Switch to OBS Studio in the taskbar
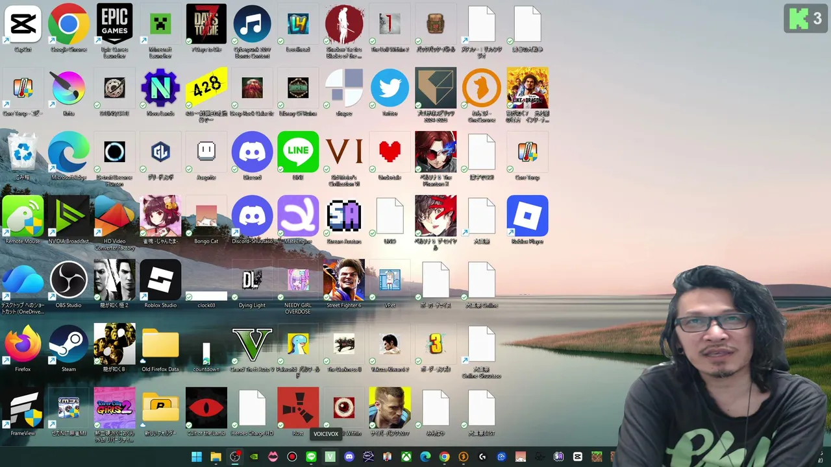 coord(235,457)
